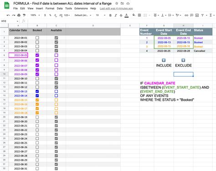Uncheck Booked box for 2022-08-16

tap(37, 104)
